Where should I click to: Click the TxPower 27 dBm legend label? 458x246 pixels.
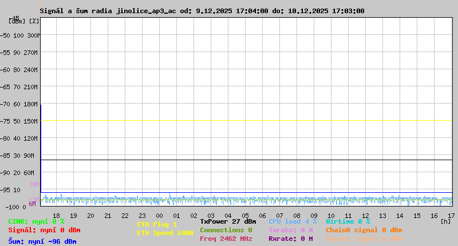tap(228, 221)
